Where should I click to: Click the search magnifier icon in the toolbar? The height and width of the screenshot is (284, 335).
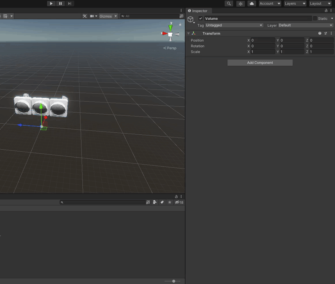click(229, 4)
